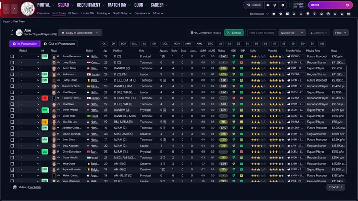Tick the checkbox for Josip Sutalo
This screenshot has height=201, width=358.
pyautogui.click(x=12, y=62)
